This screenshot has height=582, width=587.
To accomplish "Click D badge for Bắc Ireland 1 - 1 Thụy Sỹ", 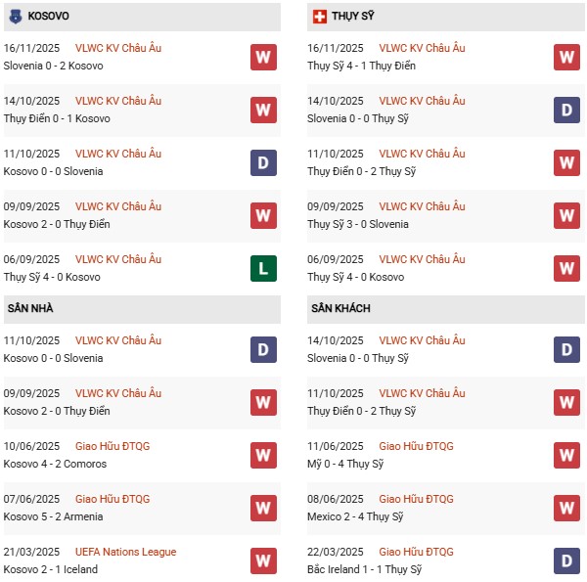I will pos(566,560).
